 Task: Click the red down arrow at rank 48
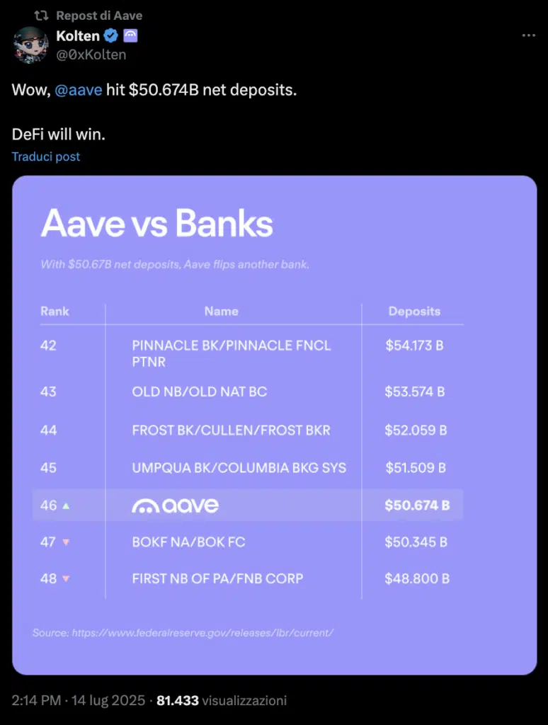tap(66, 579)
